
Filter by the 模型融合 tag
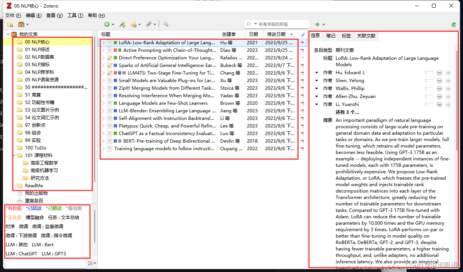pos(35,218)
